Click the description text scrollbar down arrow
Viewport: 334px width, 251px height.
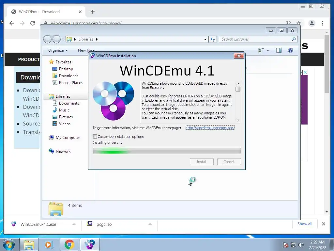238,120
